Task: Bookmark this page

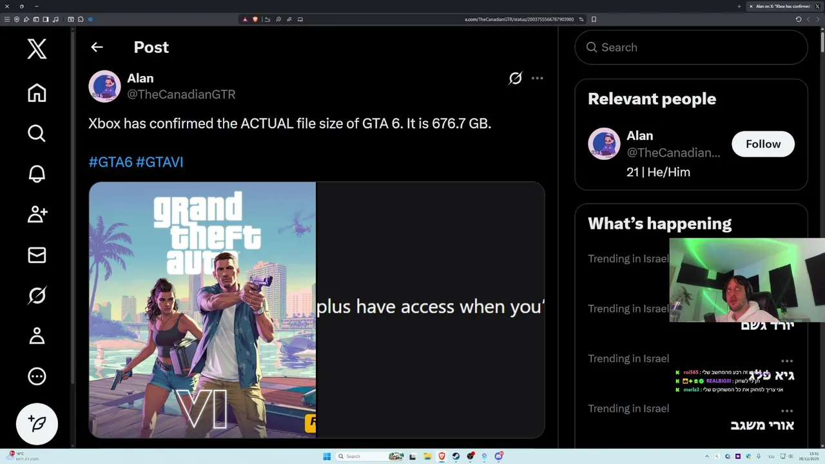Action: (594, 19)
